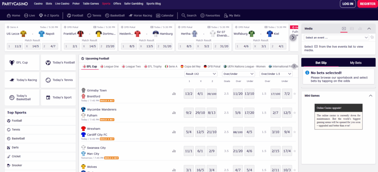This screenshot has height=172, width=378.
Task: Open Today's Sport calendar tile
Action: coord(58,97)
